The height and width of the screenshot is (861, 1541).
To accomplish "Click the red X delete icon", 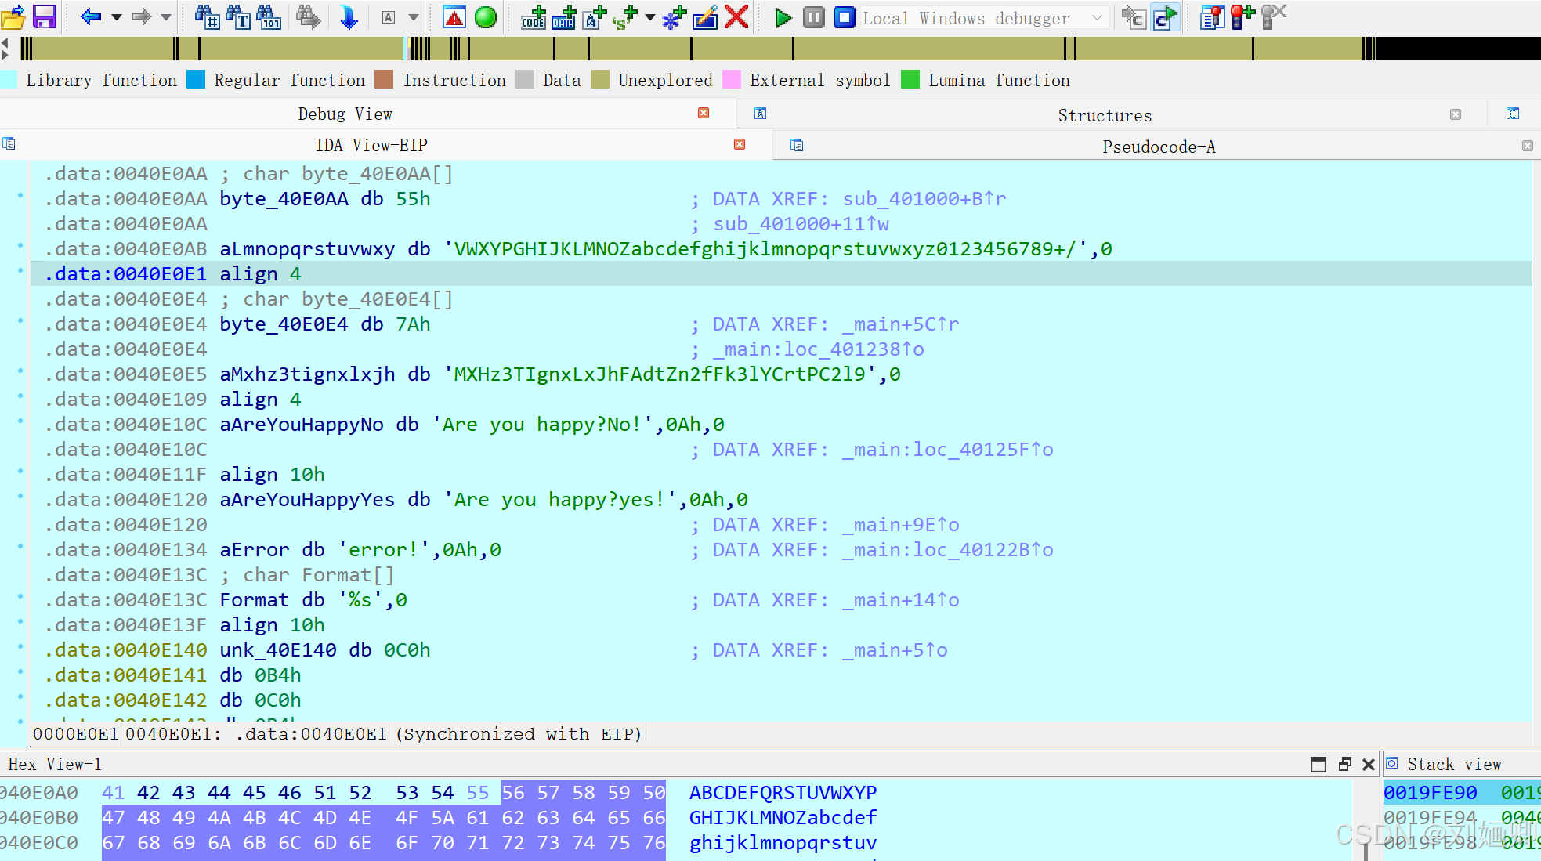I will (736, 16).
